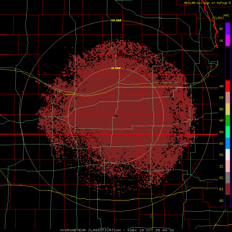The width and height of the screenshot is (232, 232).
Task: Click the ND black legend color block
Action: pos(228,201)
